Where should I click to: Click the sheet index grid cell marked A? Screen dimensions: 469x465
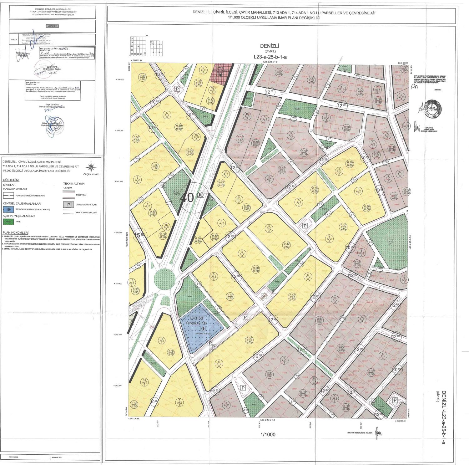click(x=138, y=46)
